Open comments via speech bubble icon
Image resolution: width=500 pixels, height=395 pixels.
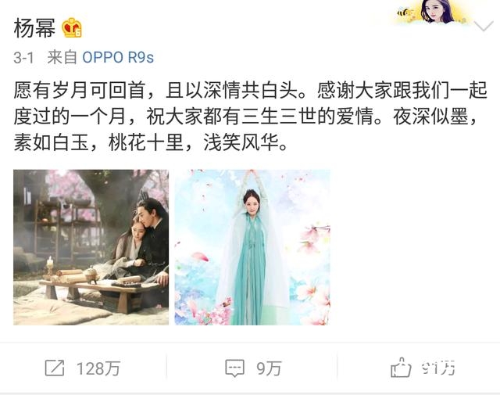pyautogui.click(x=234, y=368)
